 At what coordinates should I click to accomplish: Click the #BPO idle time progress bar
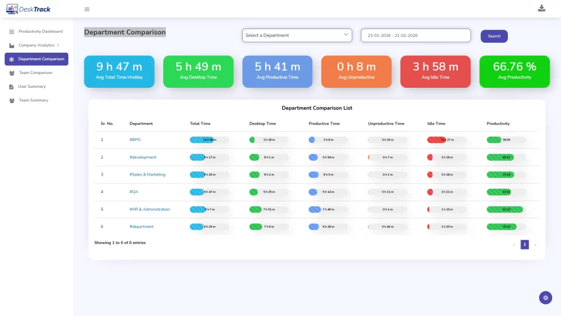pos(446,140)
